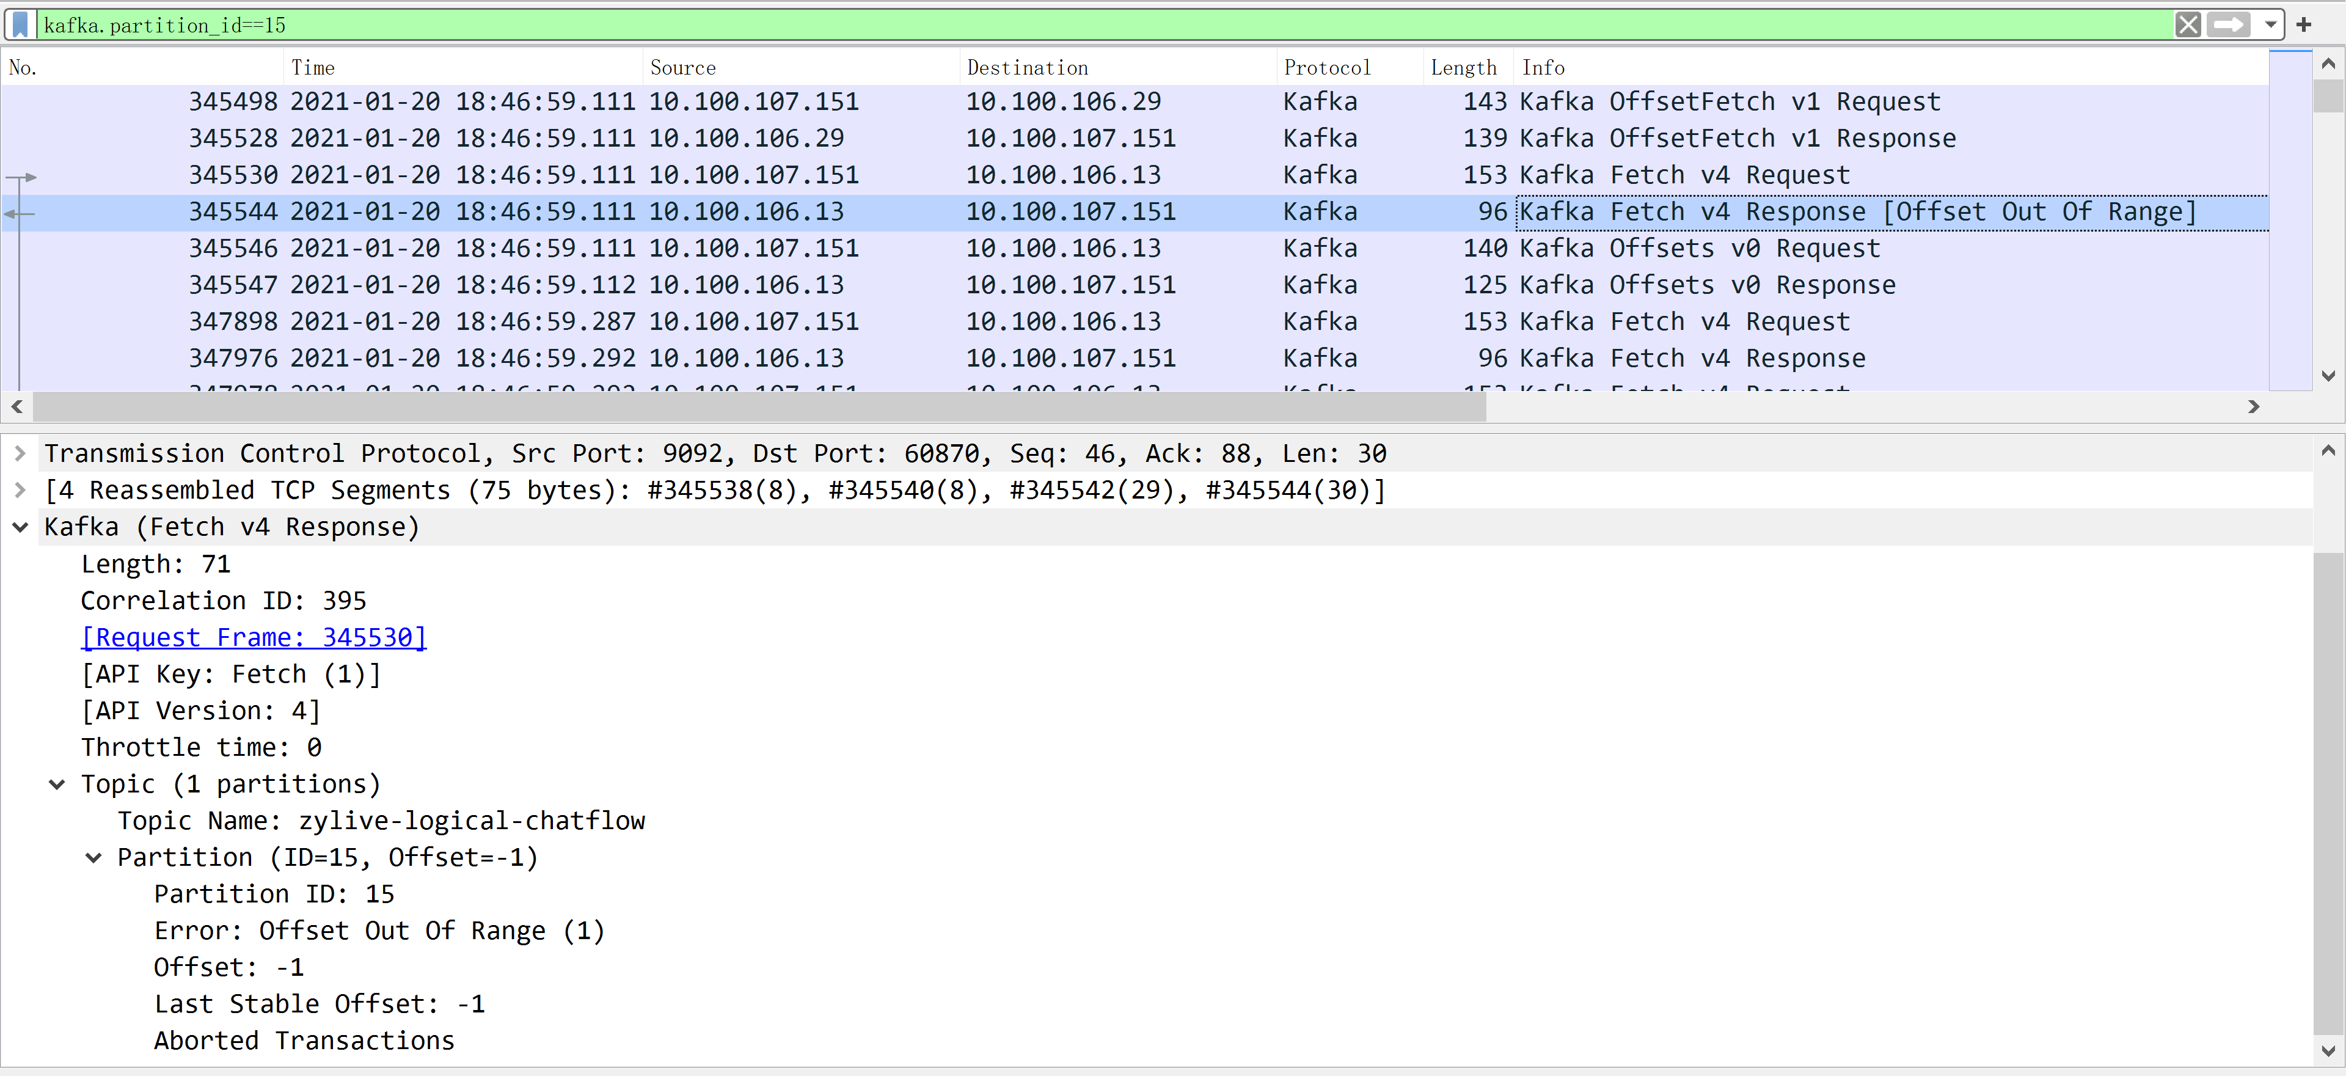This screenshot has height=1076, width=2346.
Task: Click the filter bookmark icon
Action: tap(20, 24)
